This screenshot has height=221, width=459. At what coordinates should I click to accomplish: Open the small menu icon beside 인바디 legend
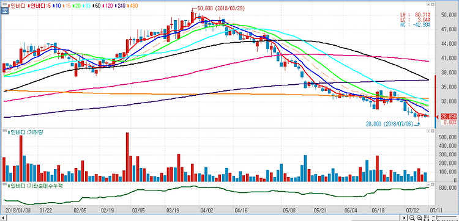4,4
